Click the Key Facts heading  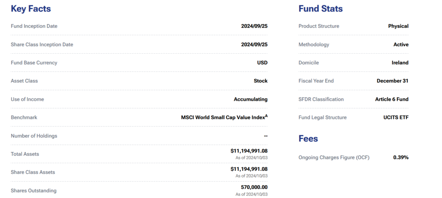click(x=31, y=9)
